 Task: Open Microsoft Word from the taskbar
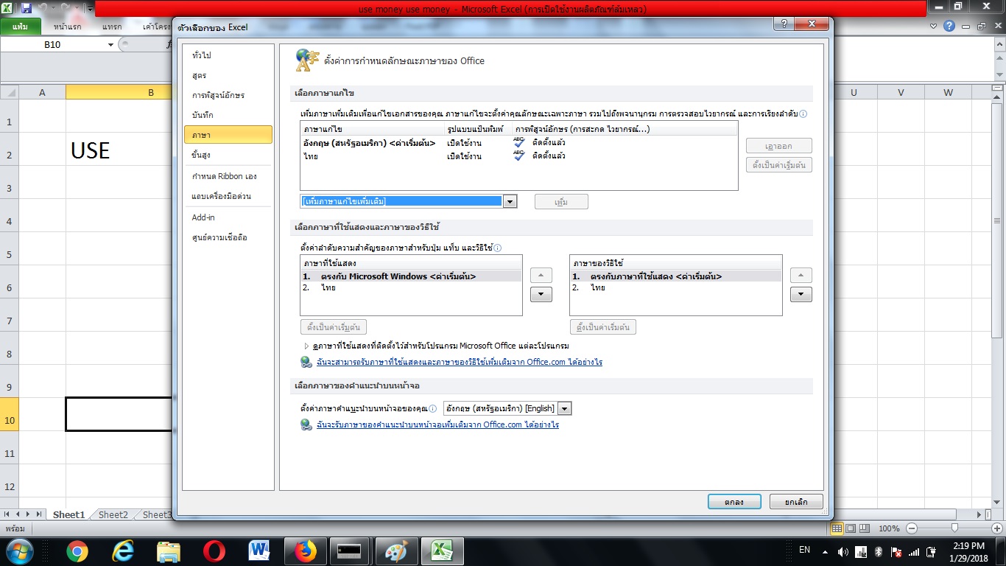tap(260, 551)
